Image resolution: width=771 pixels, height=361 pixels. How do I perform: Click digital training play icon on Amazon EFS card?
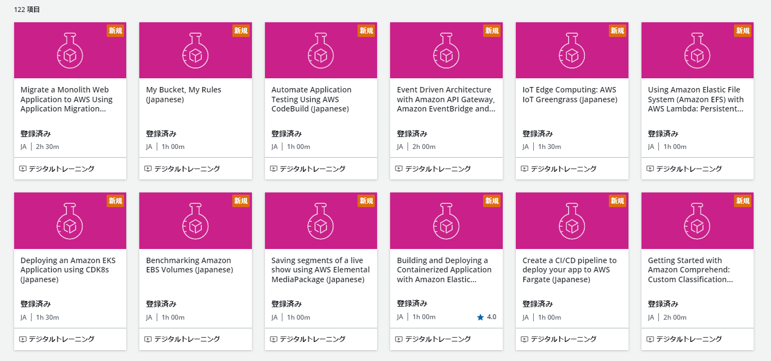point(650,169)
